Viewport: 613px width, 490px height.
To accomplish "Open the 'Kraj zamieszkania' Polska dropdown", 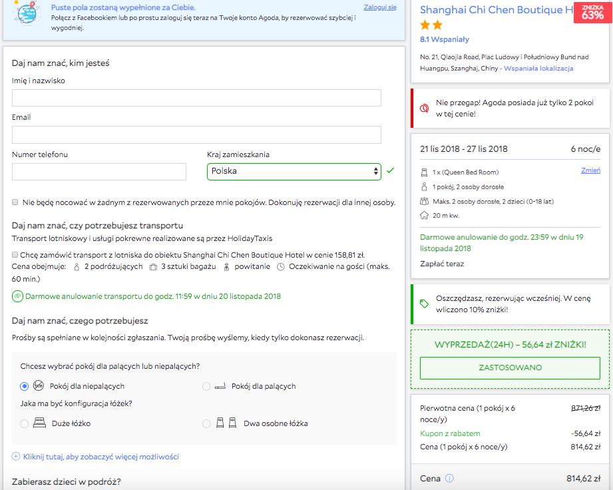I will pyautogui.click(x=294, y=171).
